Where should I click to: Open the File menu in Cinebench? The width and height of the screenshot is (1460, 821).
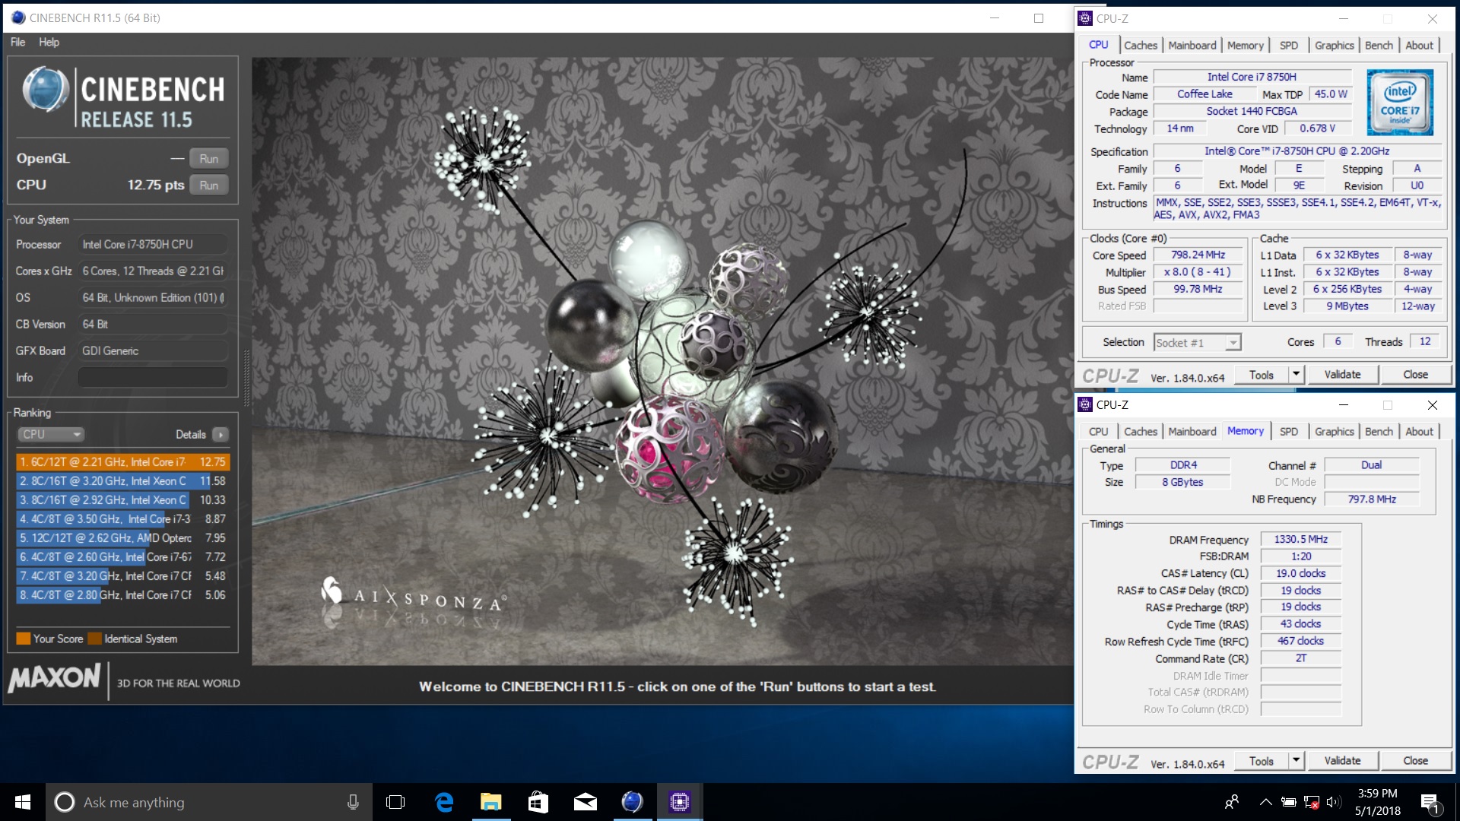17,42
